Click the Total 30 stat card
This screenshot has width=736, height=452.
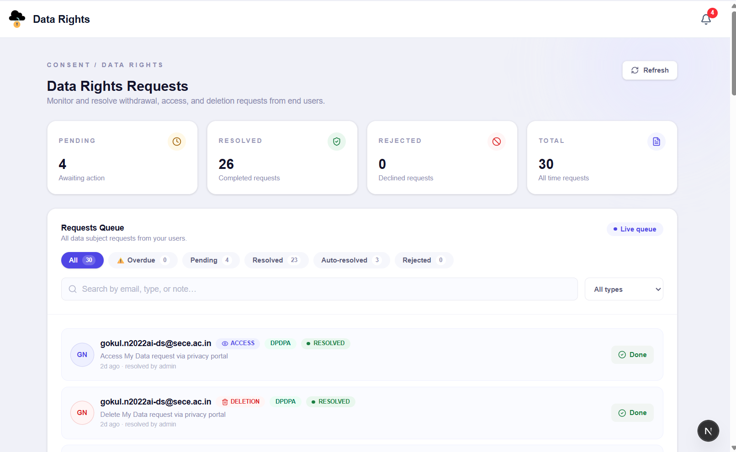[602, 158]
